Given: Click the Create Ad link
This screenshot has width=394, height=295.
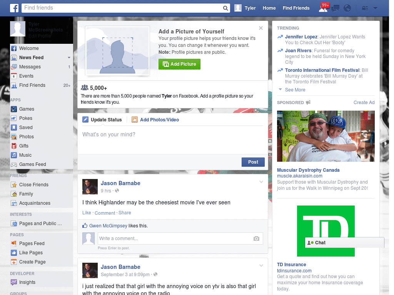Looking at the screenshot, I should tap(364, 103).
